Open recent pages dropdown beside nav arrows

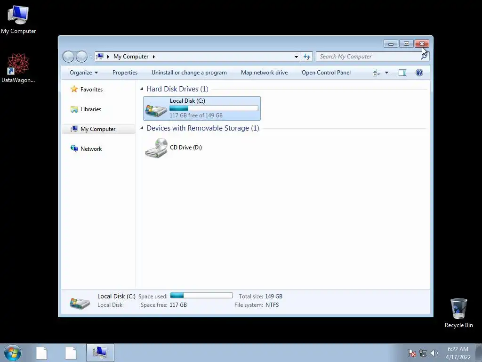coord(91,57)
